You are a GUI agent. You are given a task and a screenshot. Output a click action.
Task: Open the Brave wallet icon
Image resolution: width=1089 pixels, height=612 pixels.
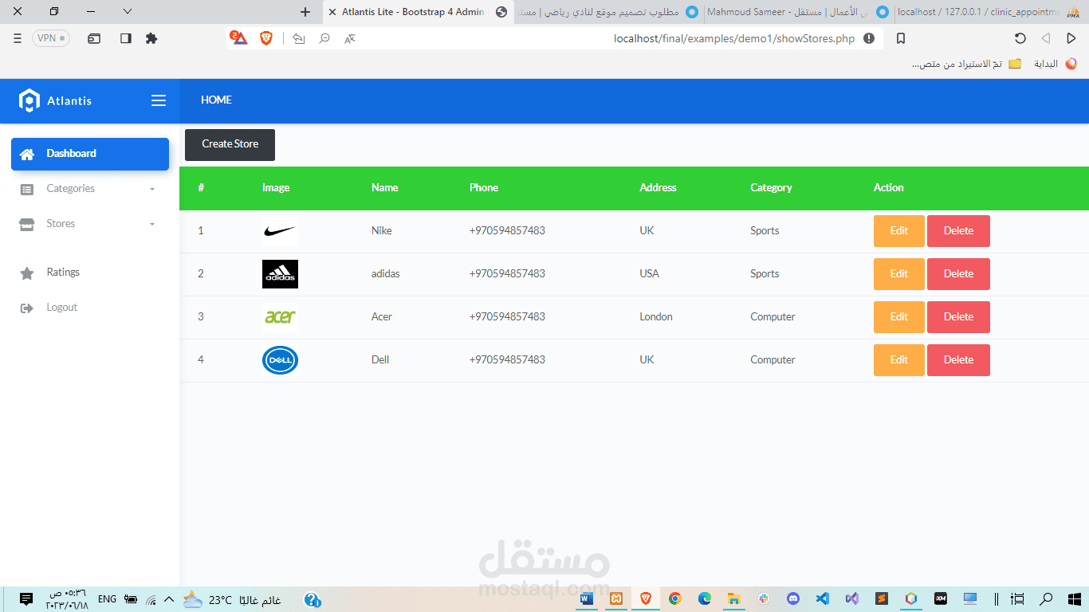[x=94, y=38]
